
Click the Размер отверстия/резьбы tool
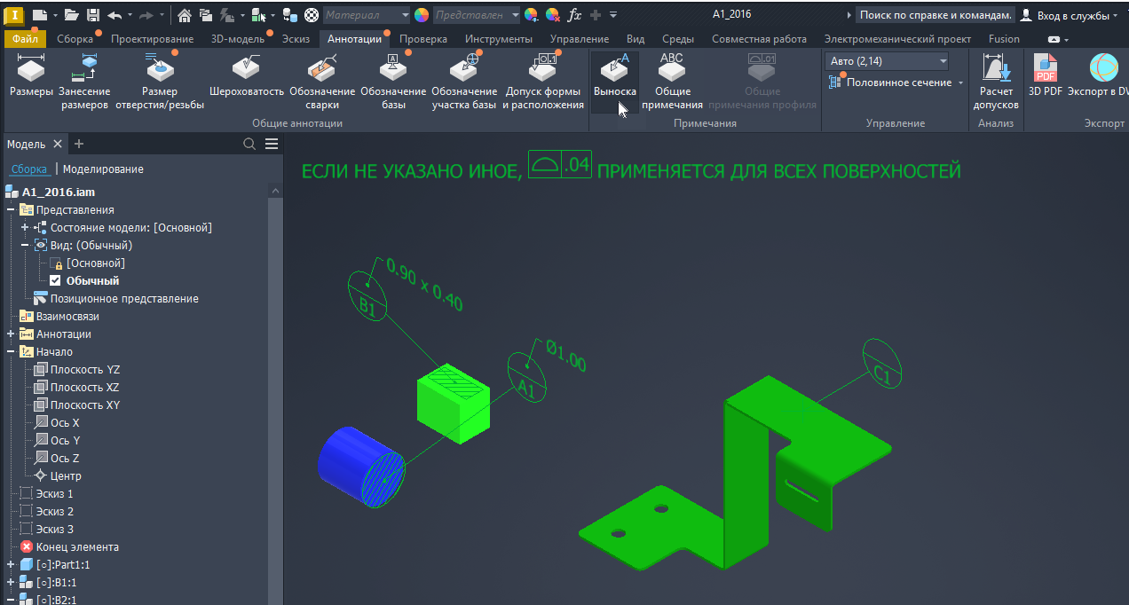pos(160,82)
